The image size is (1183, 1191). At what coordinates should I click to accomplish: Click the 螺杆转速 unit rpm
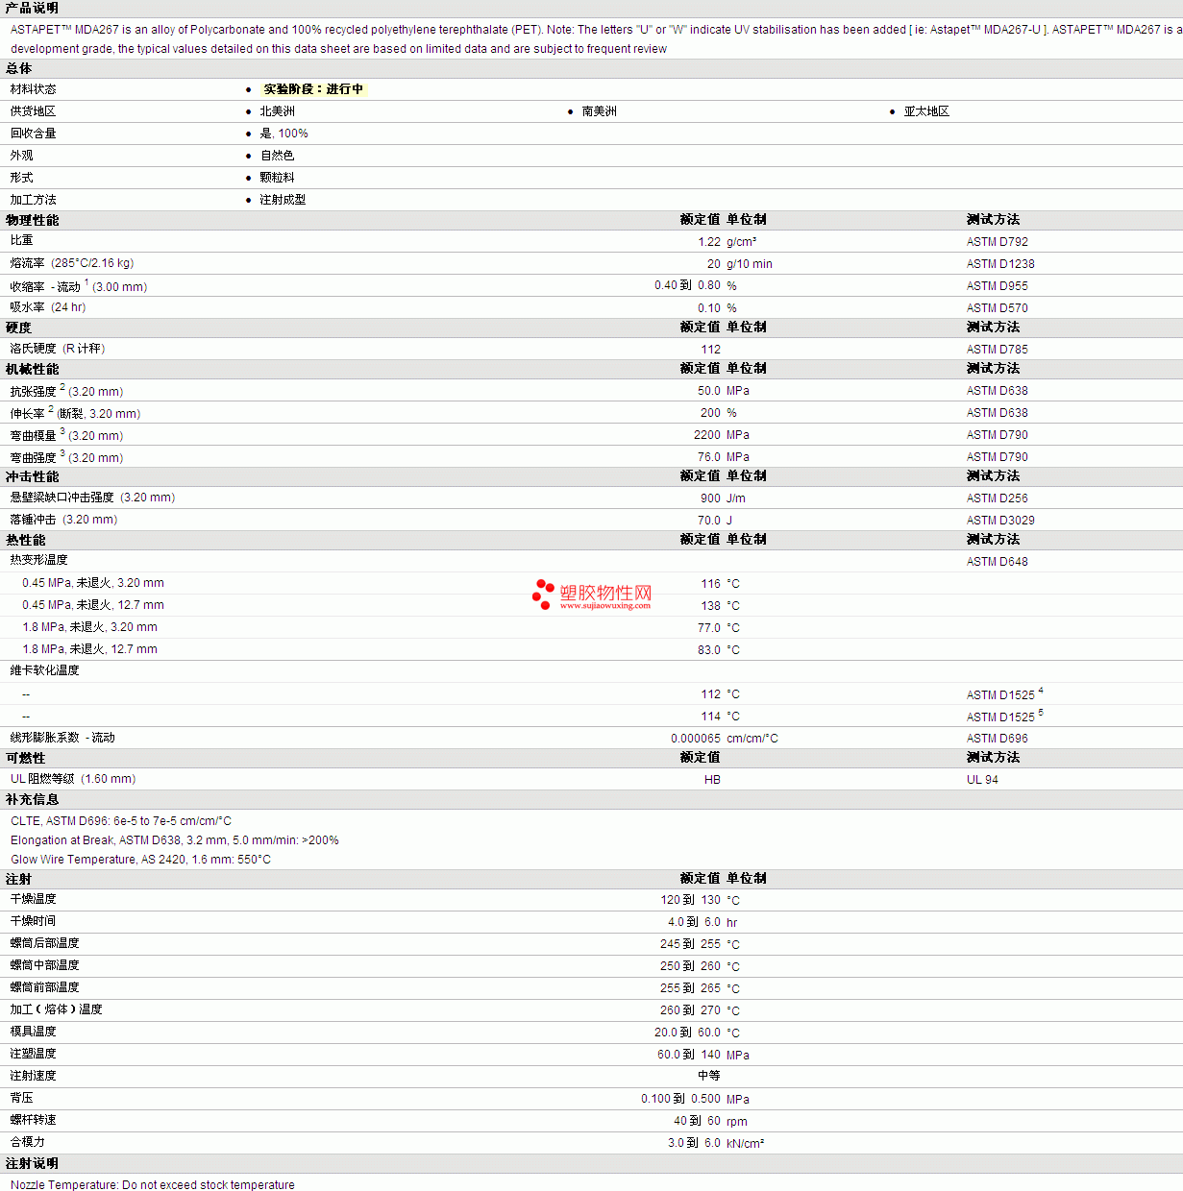coord(737,1121)
